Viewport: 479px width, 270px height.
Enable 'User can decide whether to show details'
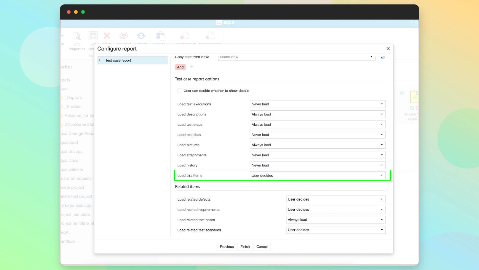(180, 91)
